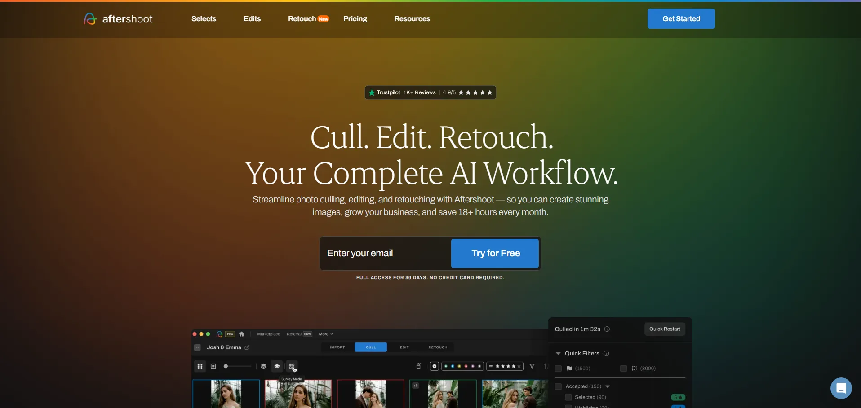Viewport: 861px width, 408px height.
Task: Click the Aftershoot logo in header
Action: tap(118, 19)
